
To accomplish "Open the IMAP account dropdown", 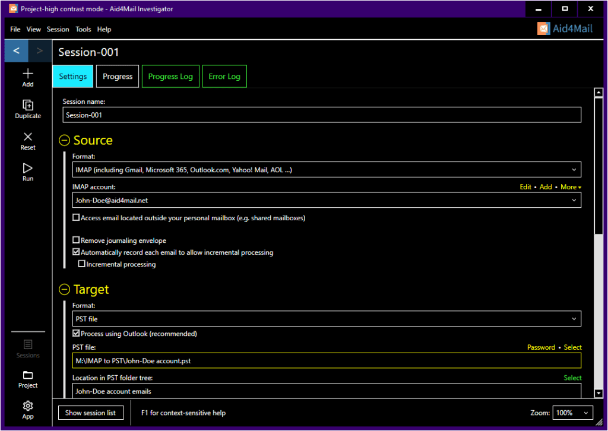I will [x=327, y=201].
